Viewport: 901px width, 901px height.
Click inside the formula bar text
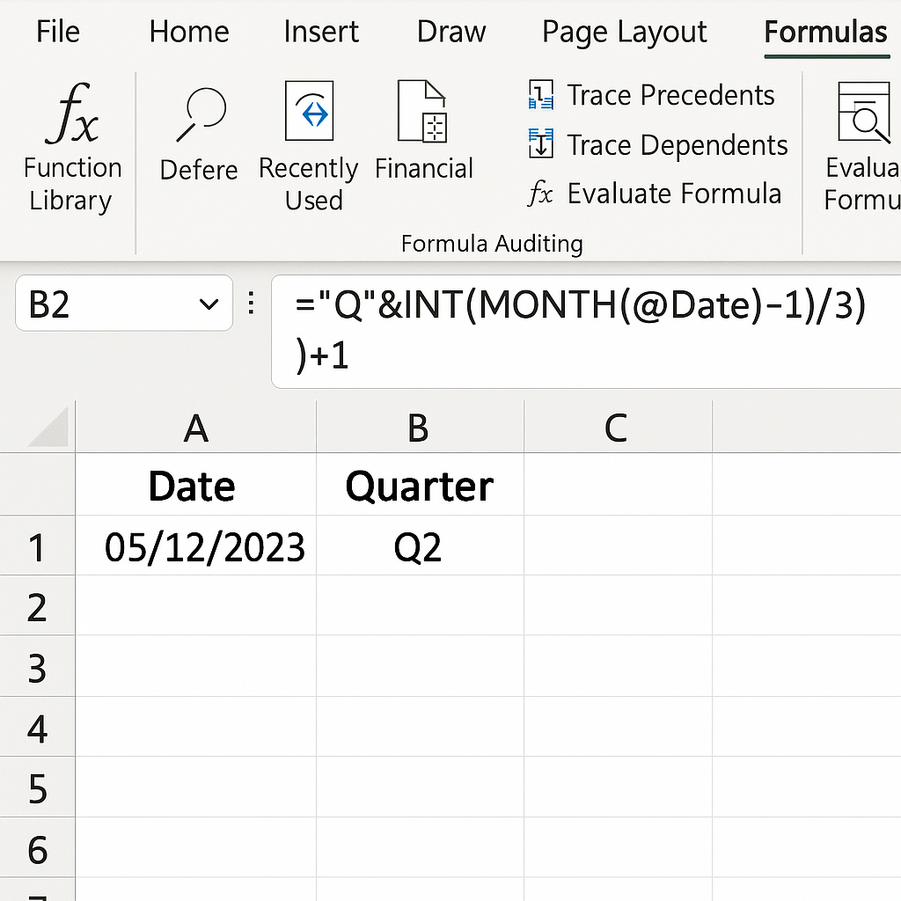pos(581,306)
